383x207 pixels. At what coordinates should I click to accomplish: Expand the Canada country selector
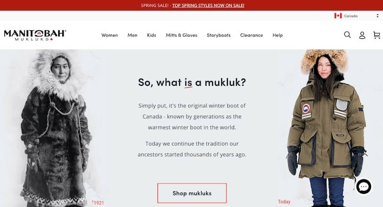click(357, 16)
